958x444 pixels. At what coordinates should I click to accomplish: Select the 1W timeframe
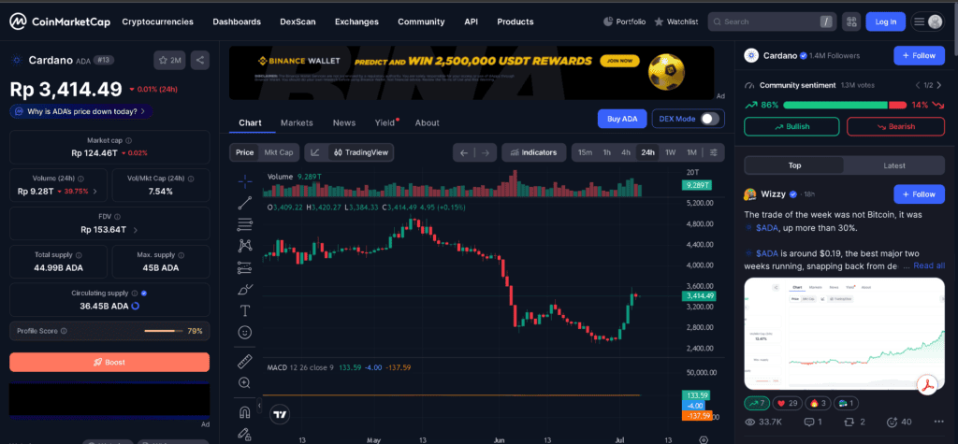(x=670, y=152)
